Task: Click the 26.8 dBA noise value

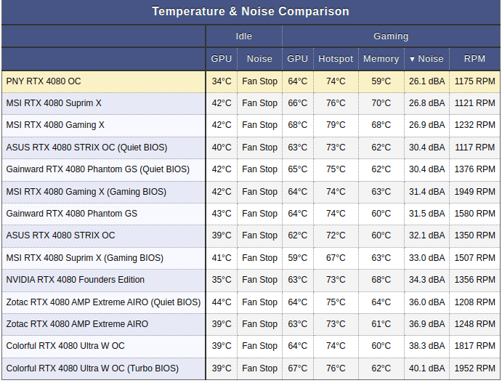Action: pos(426,103)
